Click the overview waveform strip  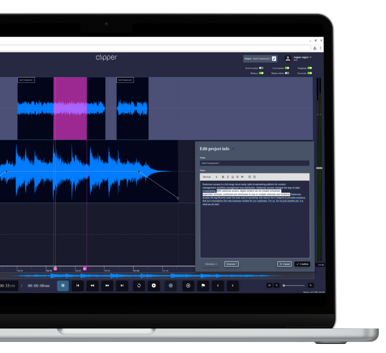(157, 275)
